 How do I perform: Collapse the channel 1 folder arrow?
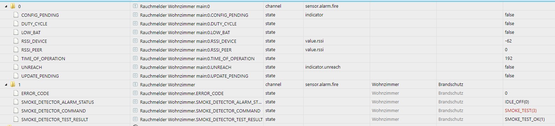6,85
